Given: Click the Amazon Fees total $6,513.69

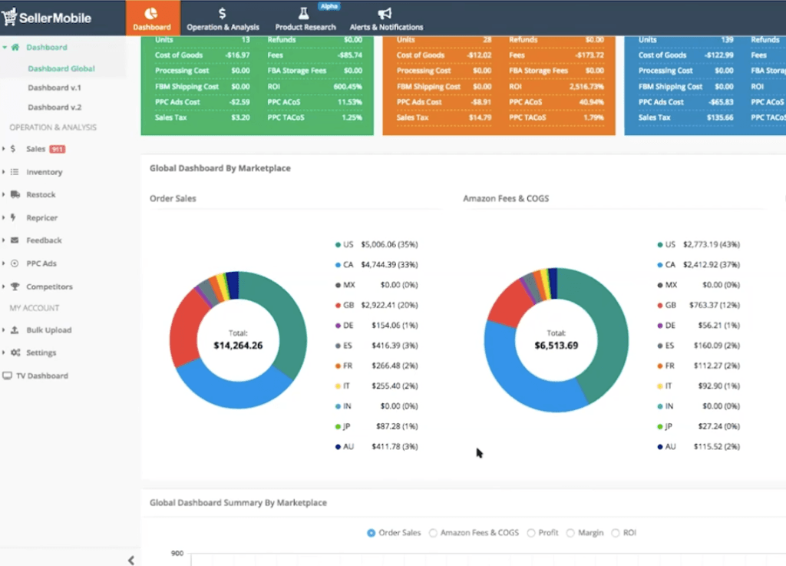Looking at the screenshot, I should 556,346.
